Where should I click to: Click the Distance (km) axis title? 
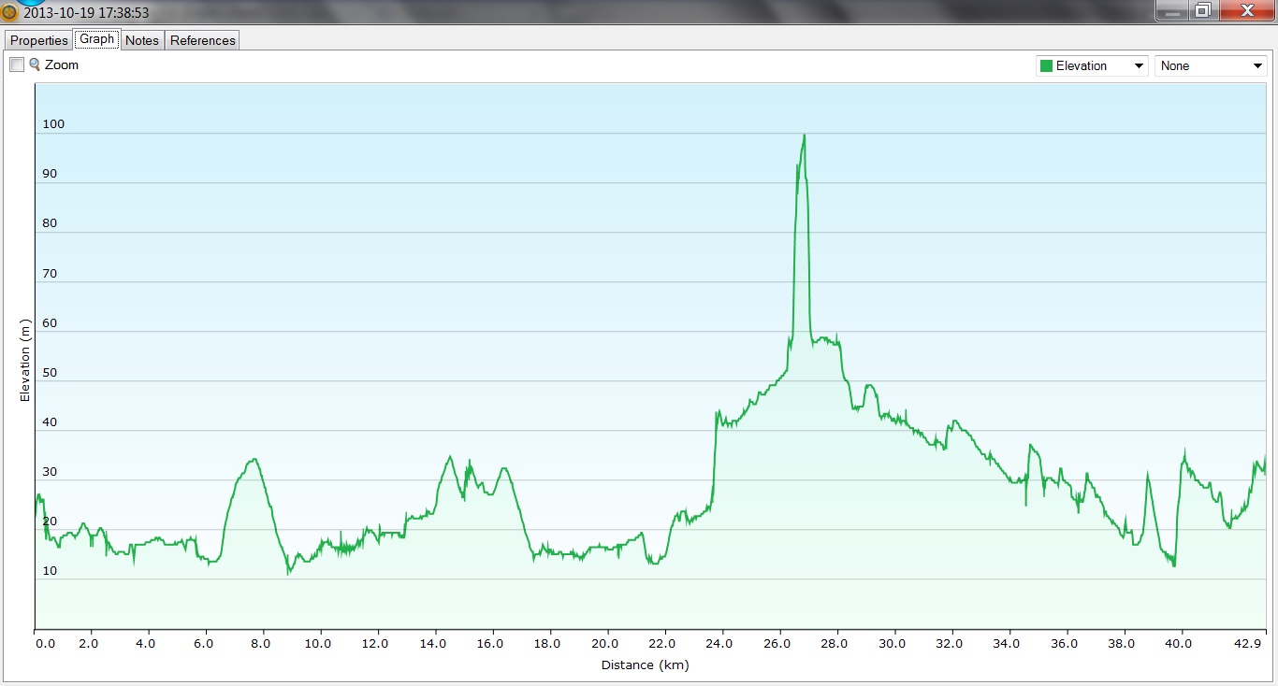coord(645,665)
